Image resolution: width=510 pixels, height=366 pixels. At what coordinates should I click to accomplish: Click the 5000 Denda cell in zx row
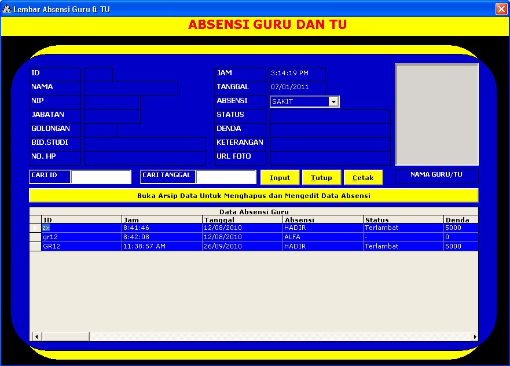click(461, 228)
